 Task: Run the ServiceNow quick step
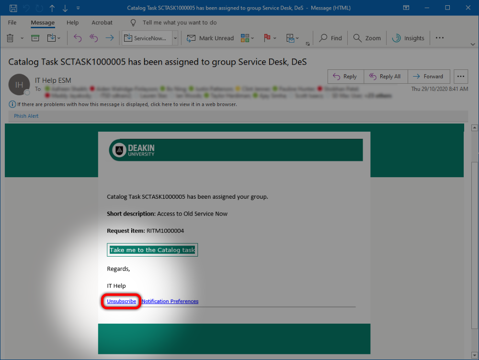tap(149, 38)
